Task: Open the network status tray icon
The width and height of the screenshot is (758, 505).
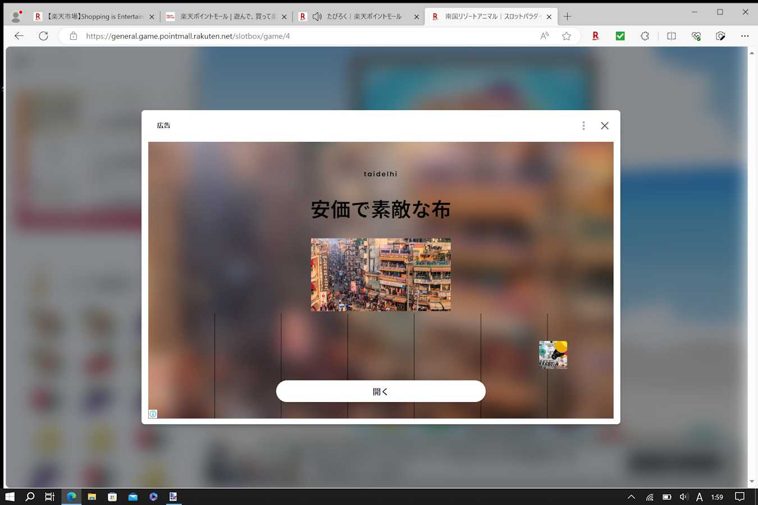Action: click(650, 497)
